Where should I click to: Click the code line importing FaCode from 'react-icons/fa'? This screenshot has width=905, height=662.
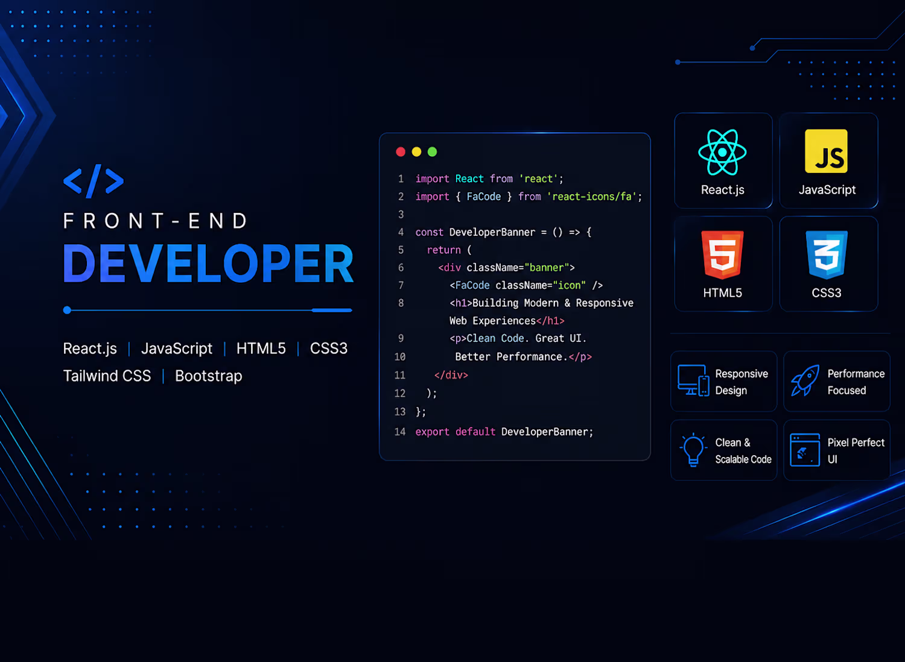[529, 197]
